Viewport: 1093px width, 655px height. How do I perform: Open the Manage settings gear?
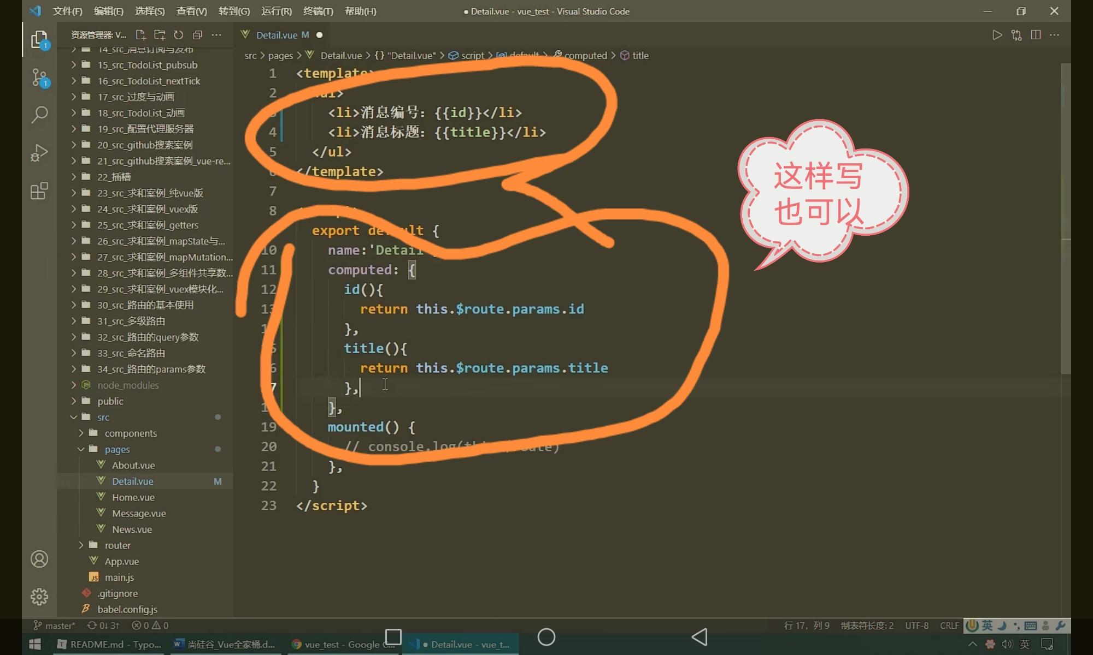39,596
